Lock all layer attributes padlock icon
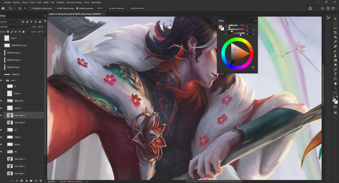This screenshot has height=183, width=339. 23,32
